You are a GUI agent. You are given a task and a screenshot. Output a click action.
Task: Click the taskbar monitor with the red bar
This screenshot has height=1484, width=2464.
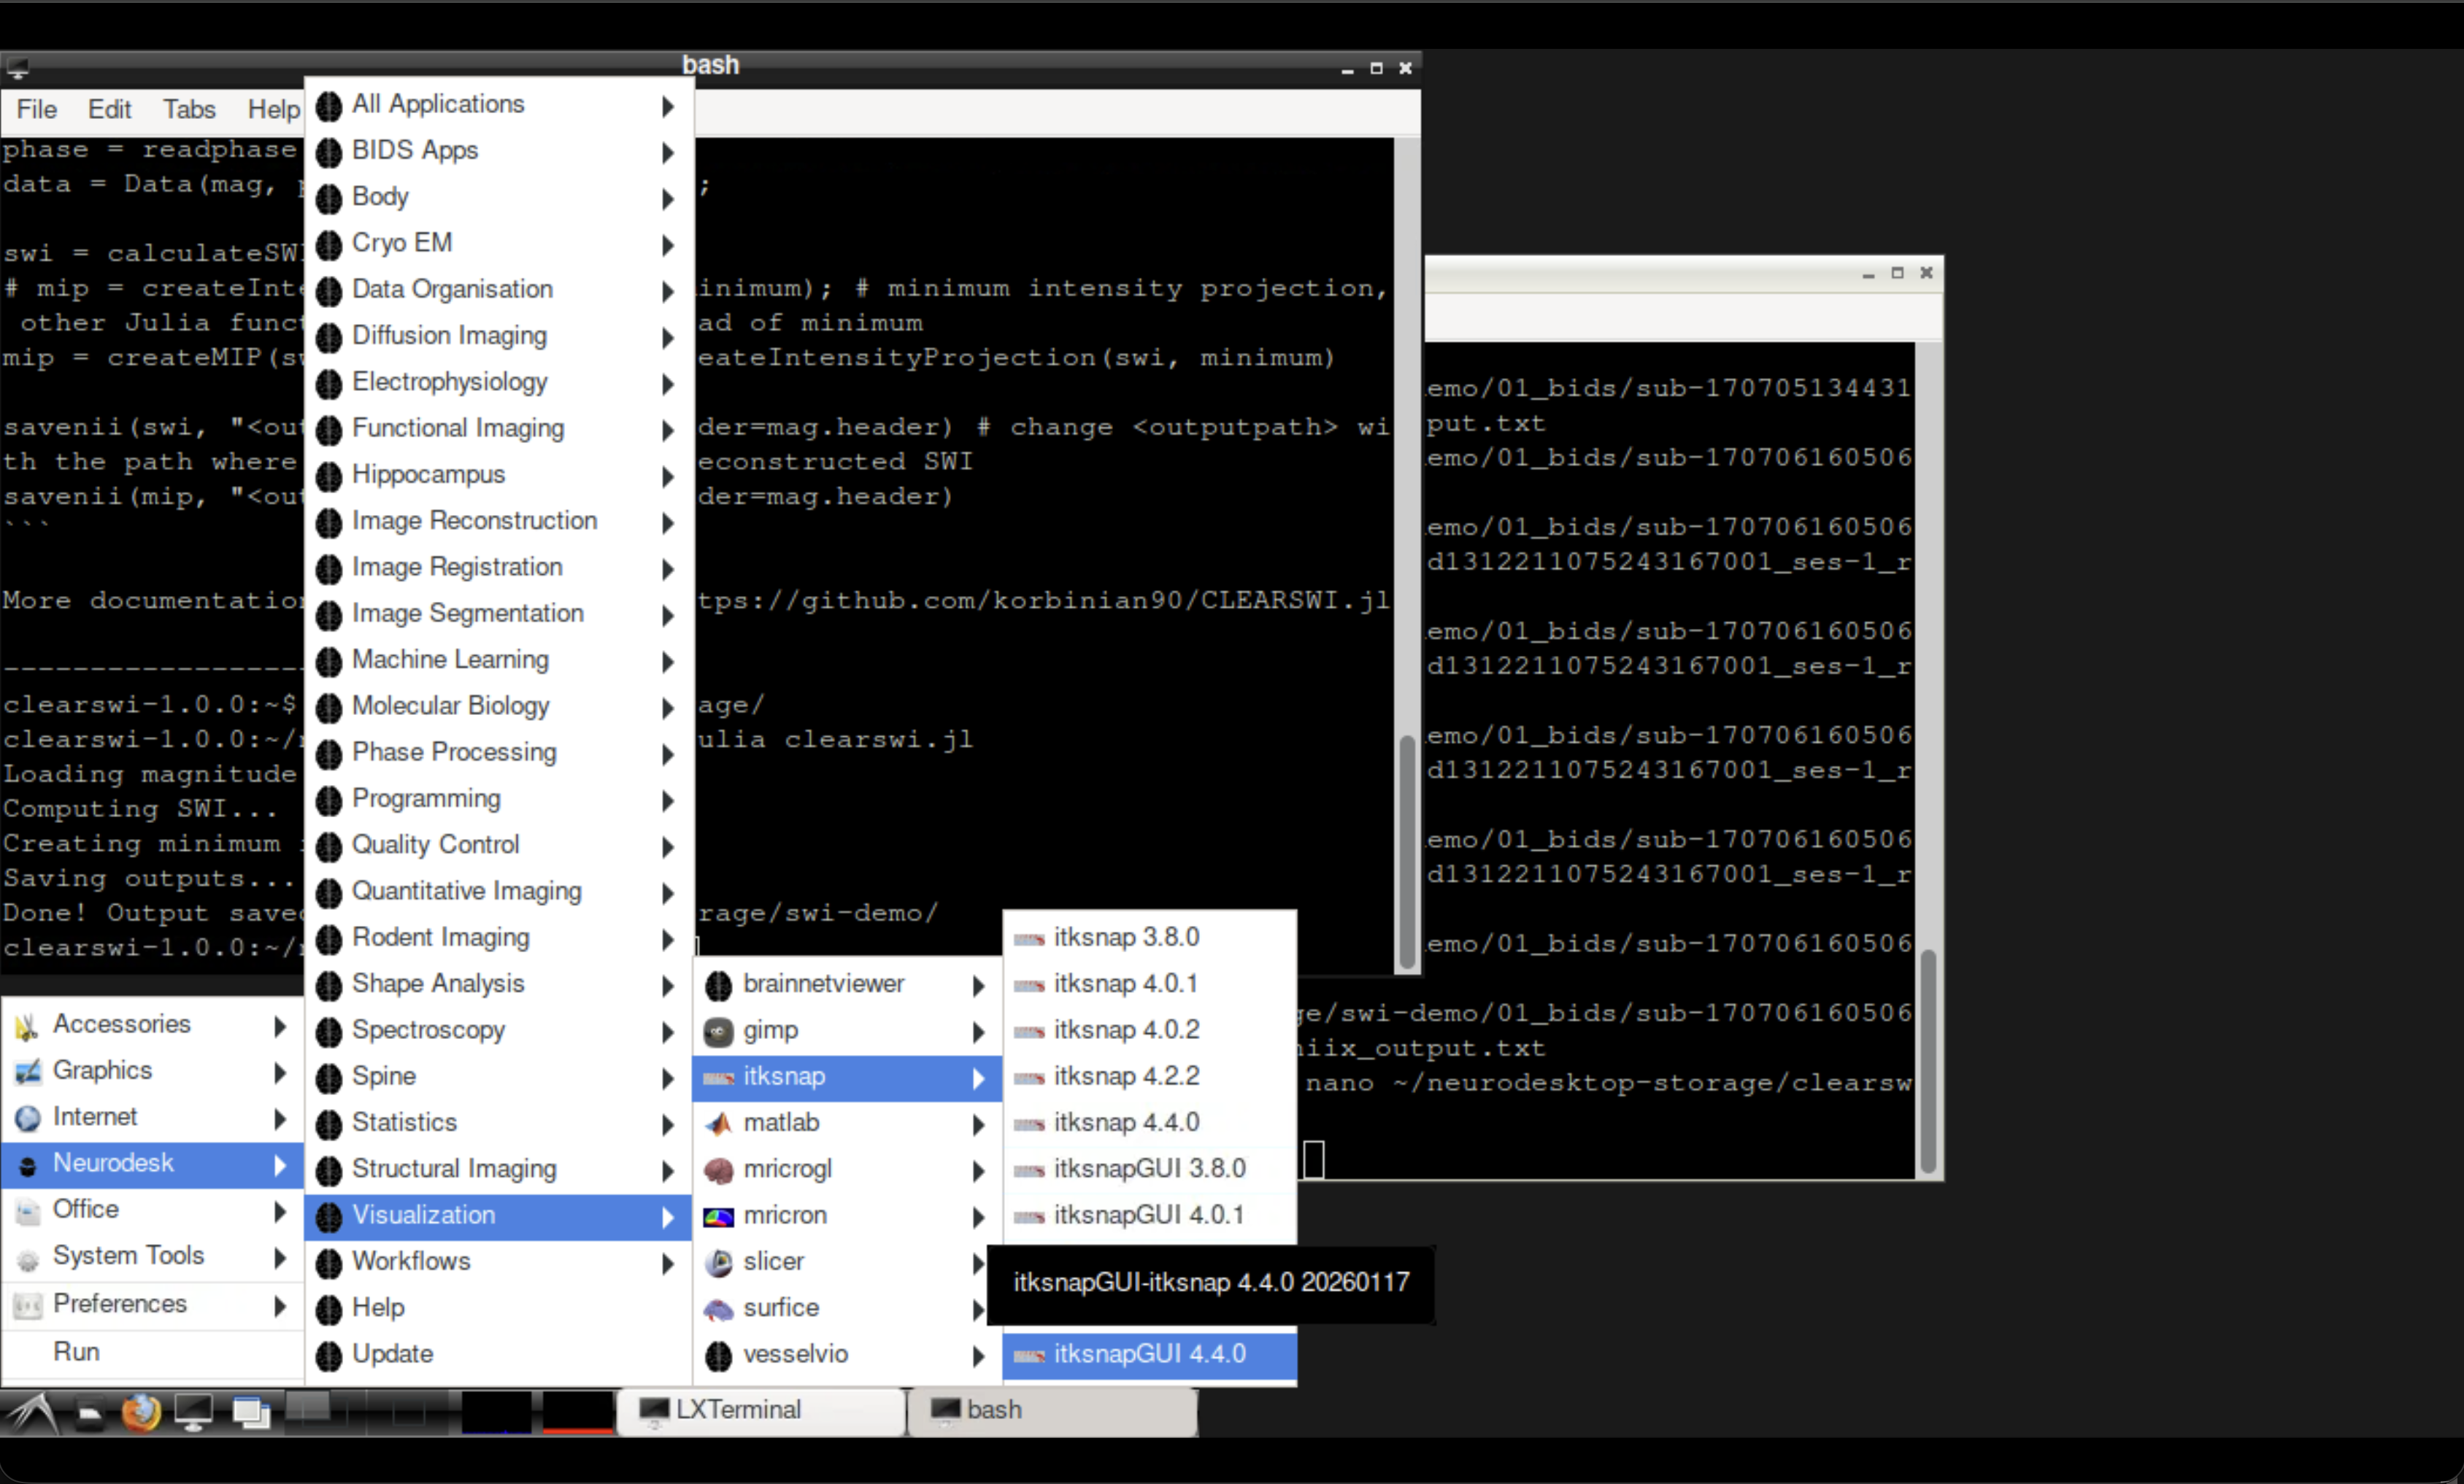(x=578, y=1412)
